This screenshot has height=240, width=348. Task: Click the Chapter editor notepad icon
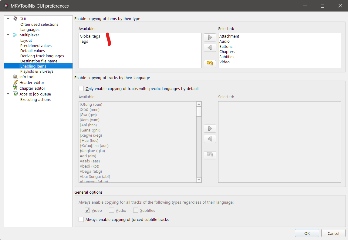[15, 88]
